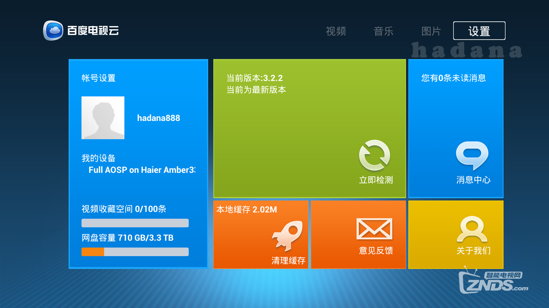Open 意见反馈 label
Image resolution: width=549 pixels, height=308 pixels.
click(x=376, y=251)
